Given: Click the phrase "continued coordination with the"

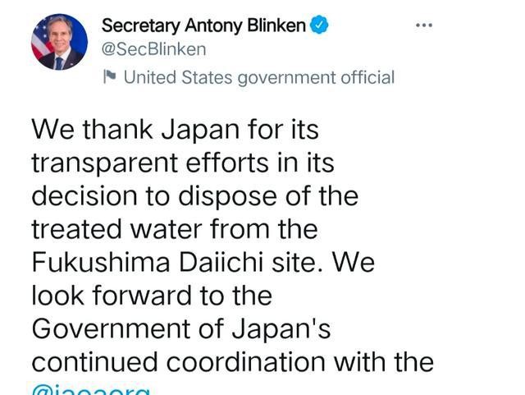Looking at the screenshot, I should (x=231, y=361).
